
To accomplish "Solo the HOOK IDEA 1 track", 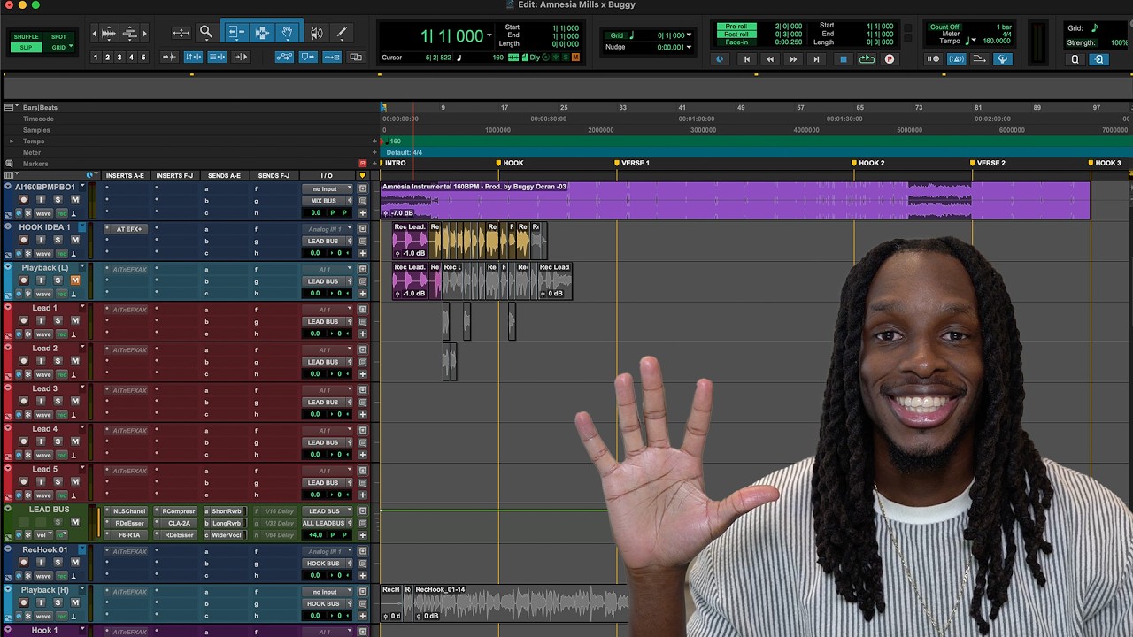I will click(x=58, y=240).
